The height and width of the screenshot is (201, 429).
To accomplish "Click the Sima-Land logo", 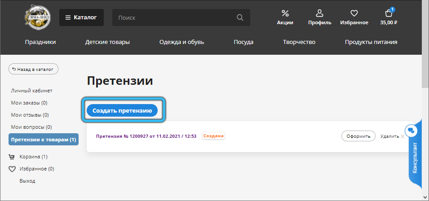I will (38, 17).
